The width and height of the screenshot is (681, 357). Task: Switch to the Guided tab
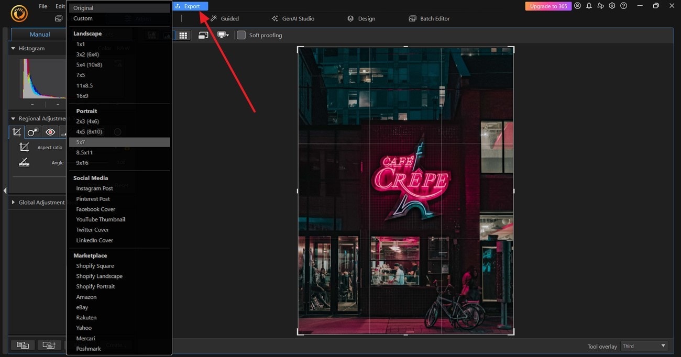[x=224, y=18]
